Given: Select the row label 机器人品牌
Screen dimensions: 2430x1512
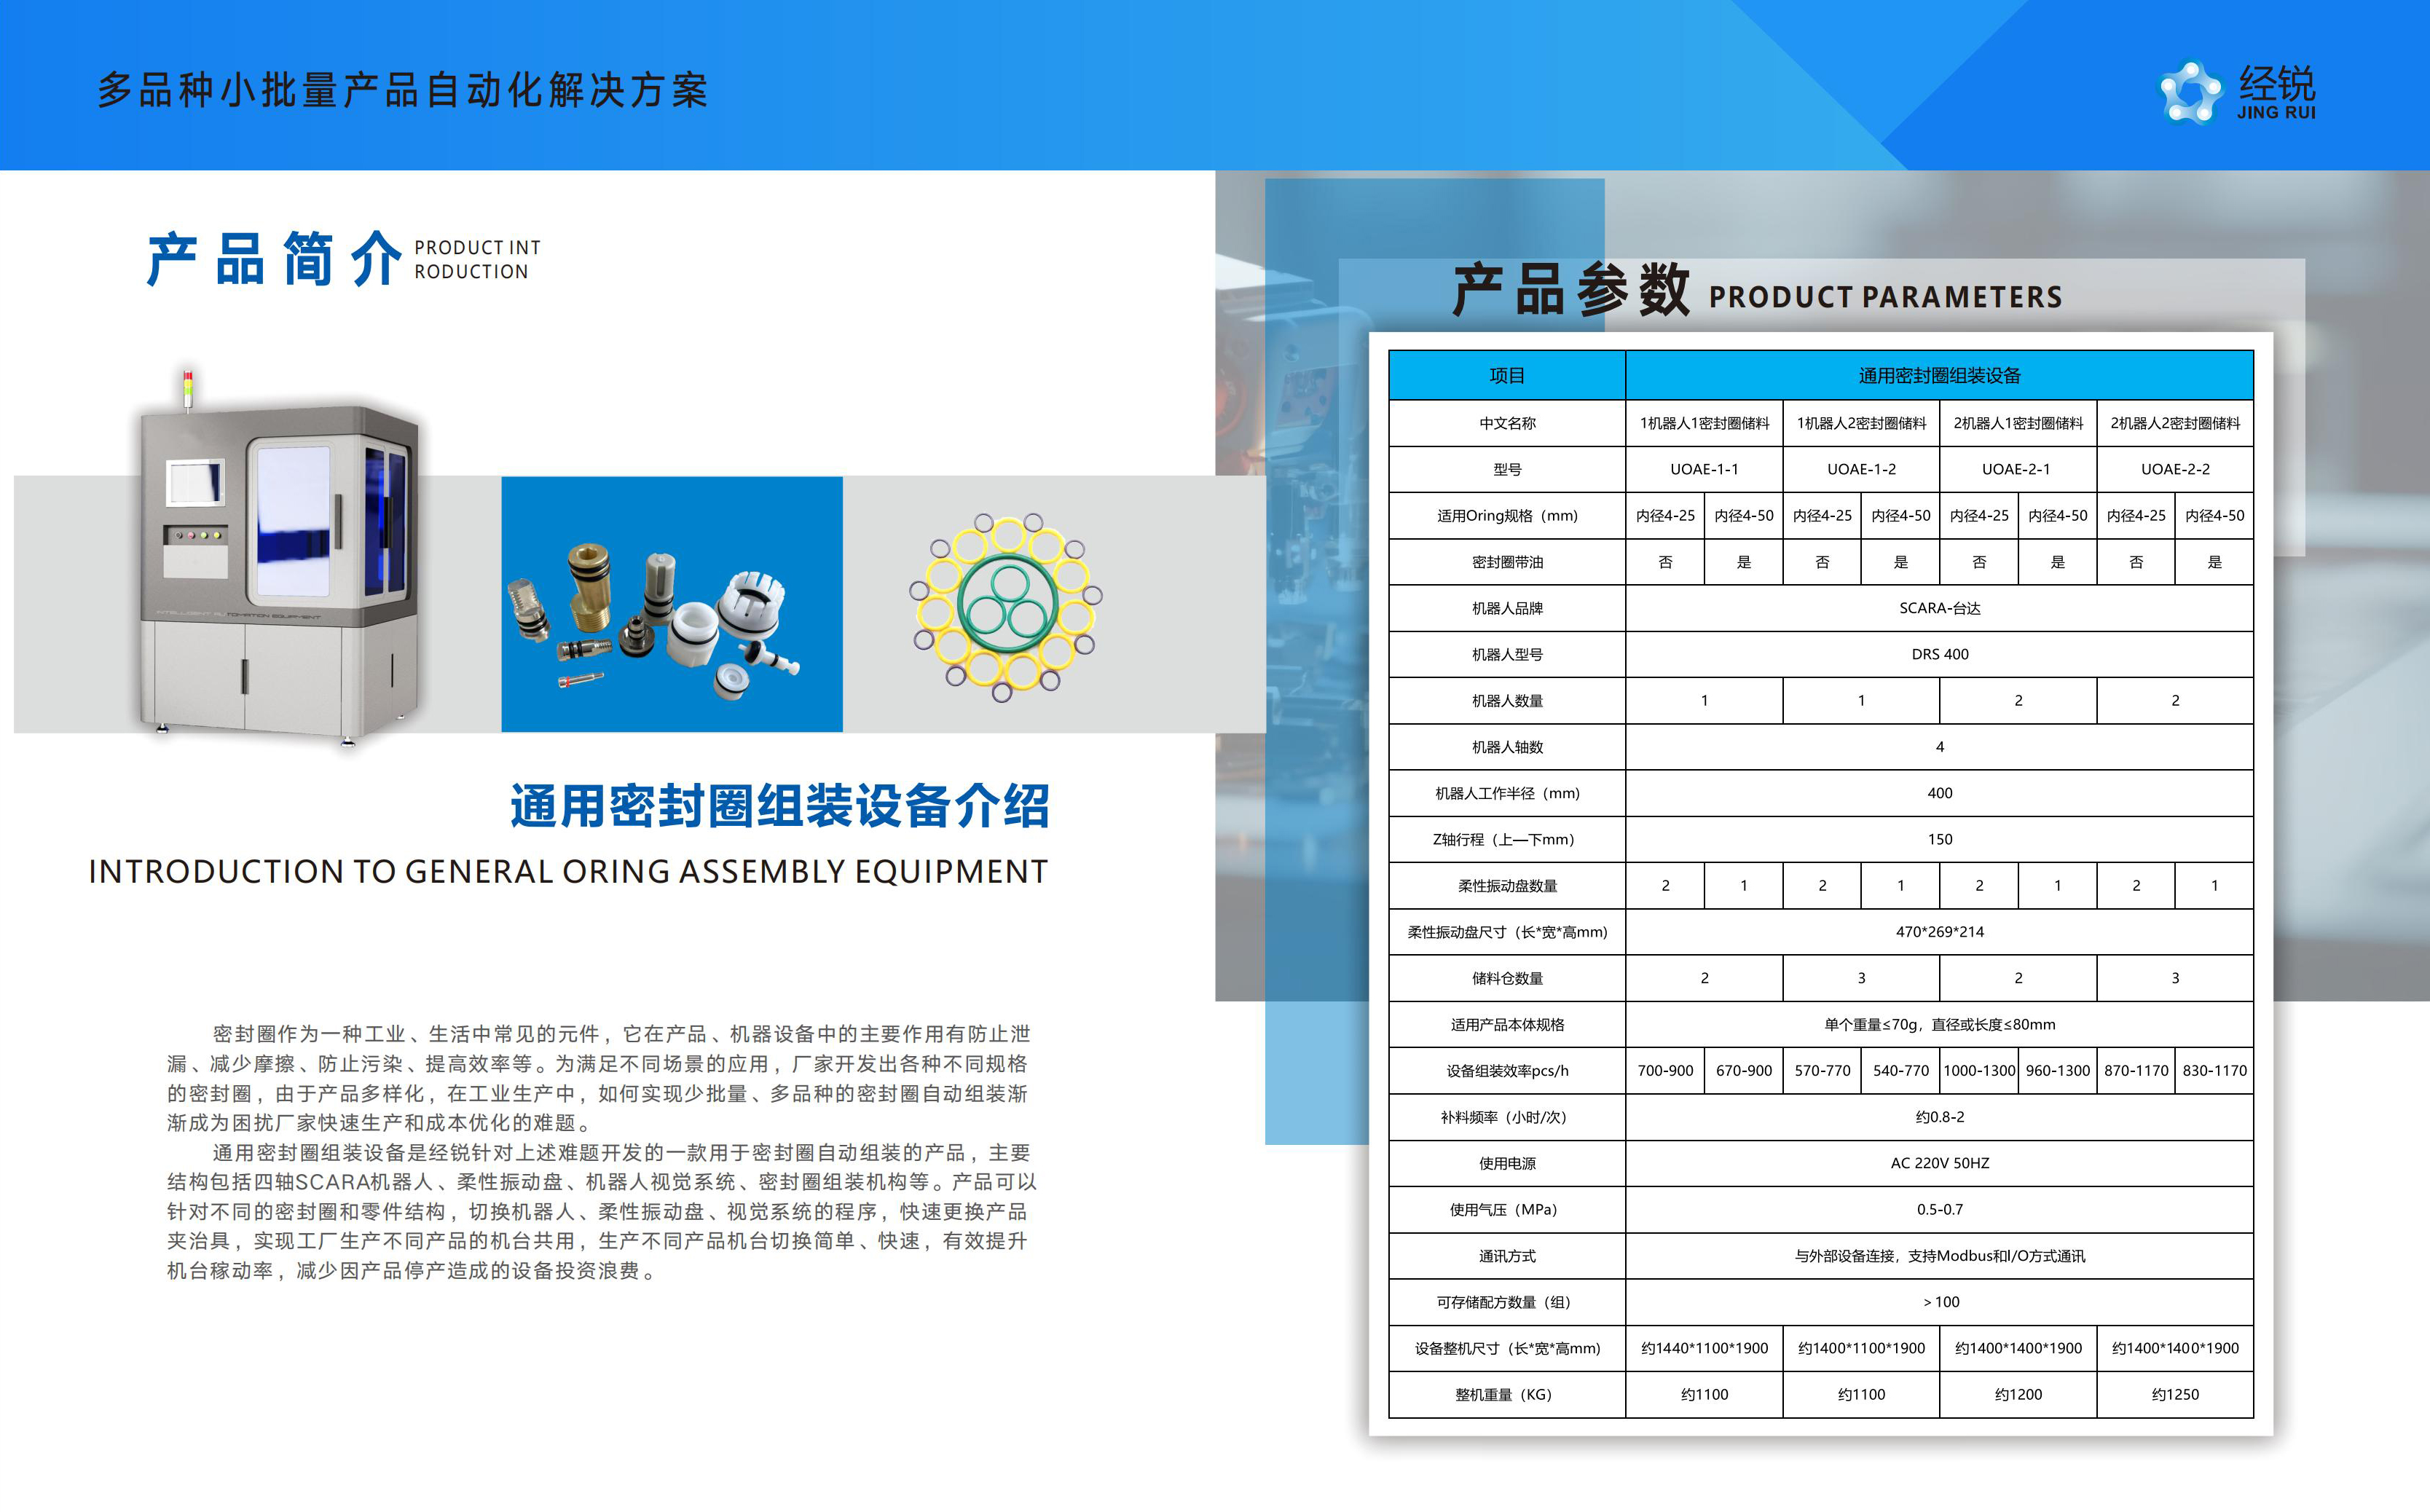Looking at the screenshot, I should pyautogui.click(x=1507, y=608).
